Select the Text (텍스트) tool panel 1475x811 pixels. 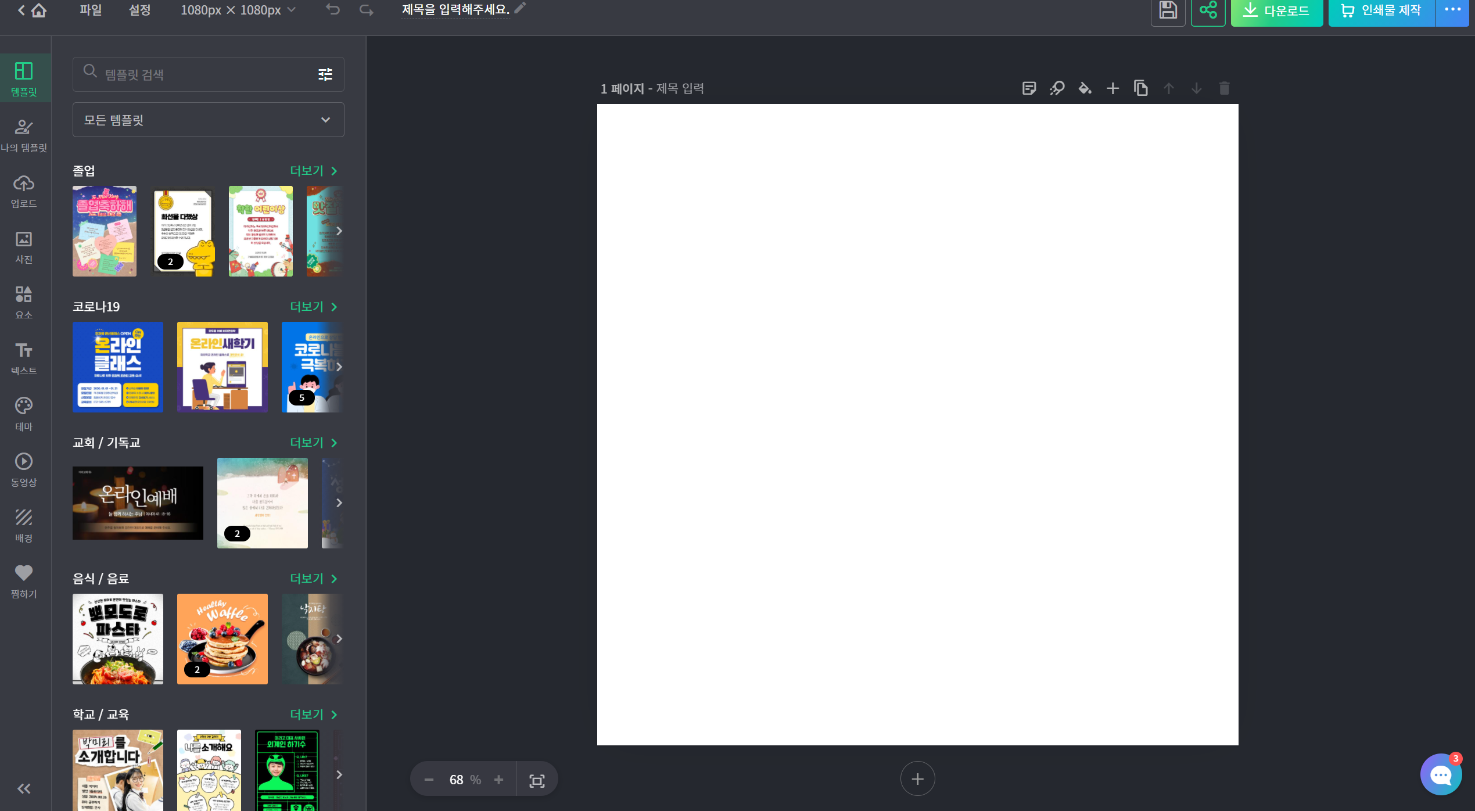[24, 358]
